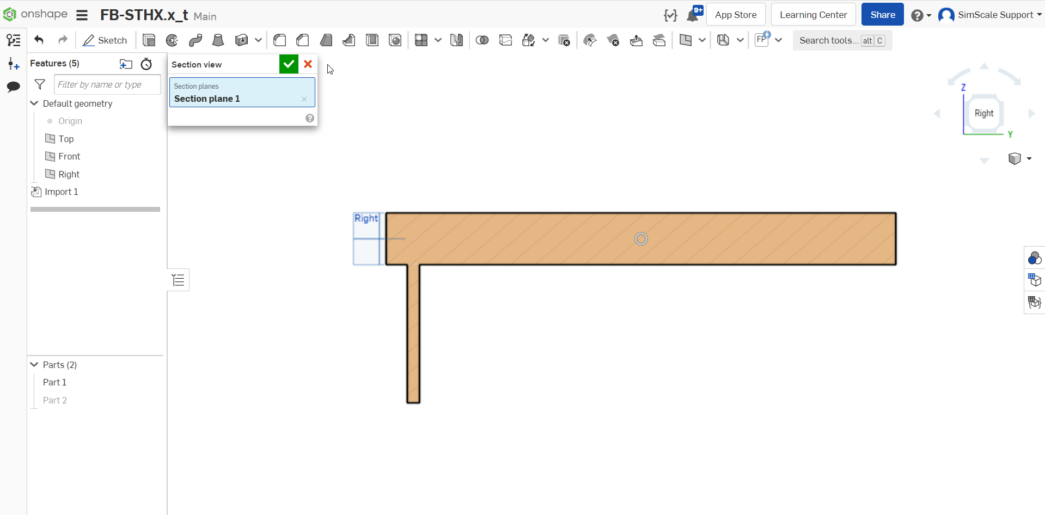Screen dimensions: 1045x515
Task: Select the Shell tool
Action: point(372,40)
